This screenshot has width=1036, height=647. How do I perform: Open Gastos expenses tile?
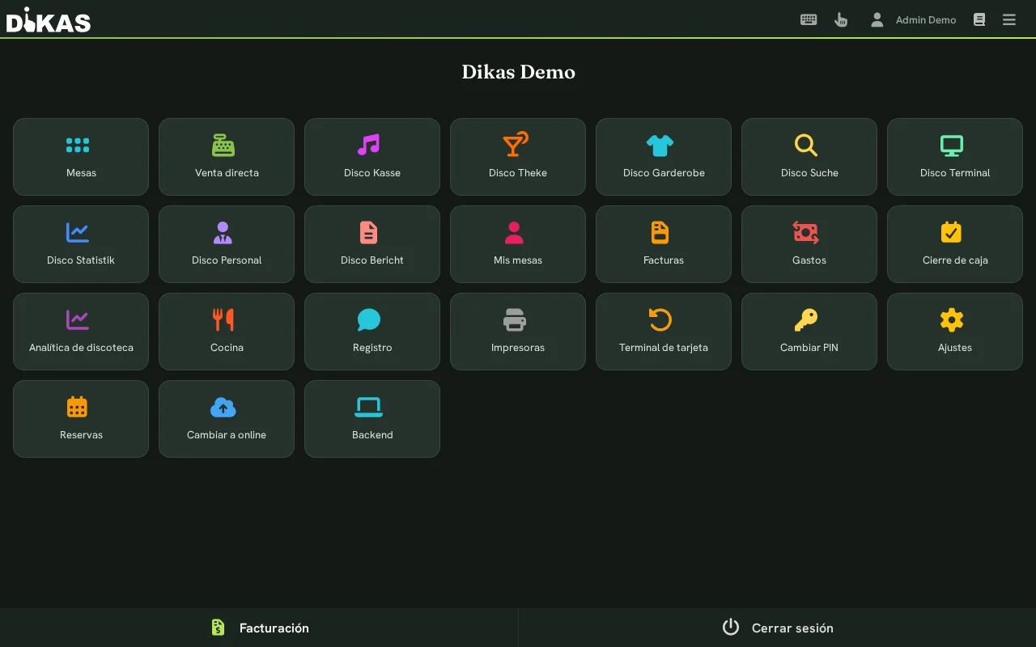[x=809, y=244]
